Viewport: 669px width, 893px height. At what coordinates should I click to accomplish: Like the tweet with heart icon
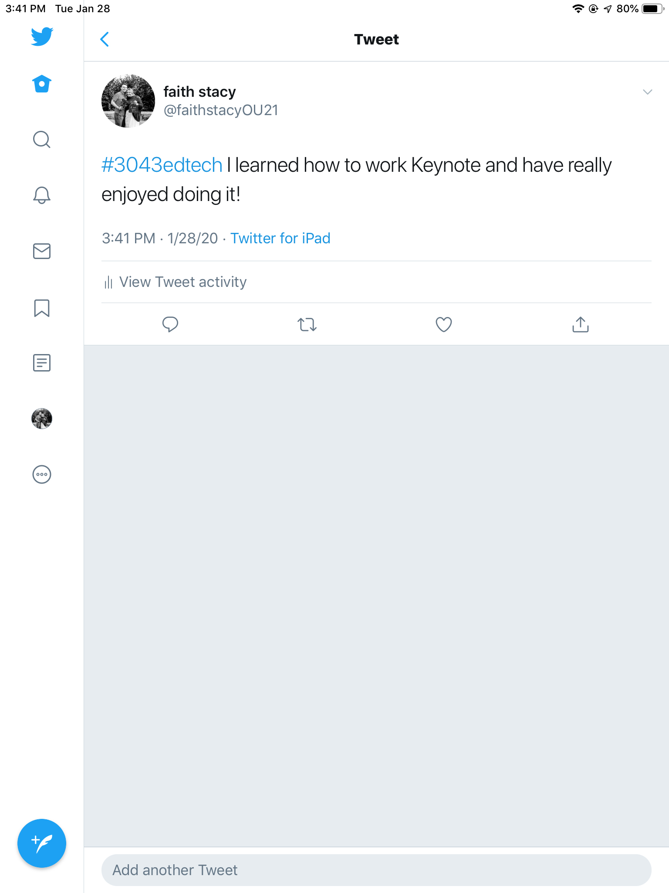coord(444,324)
